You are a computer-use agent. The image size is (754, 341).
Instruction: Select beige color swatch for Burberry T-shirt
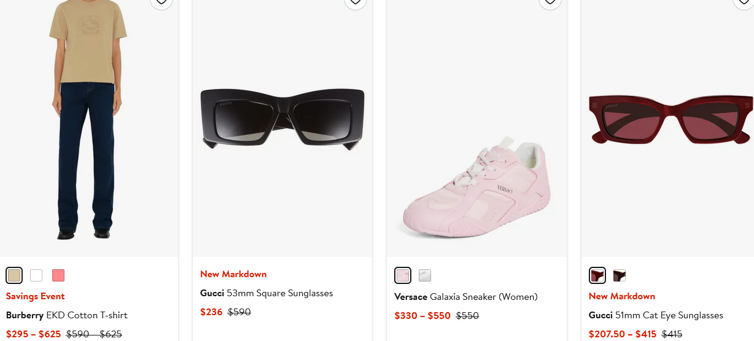[x=14, y=275]
